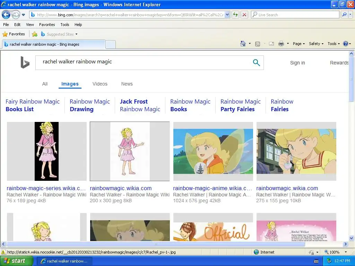355x266 pixels.
Task: Select the Images tab
Action: 70,84
